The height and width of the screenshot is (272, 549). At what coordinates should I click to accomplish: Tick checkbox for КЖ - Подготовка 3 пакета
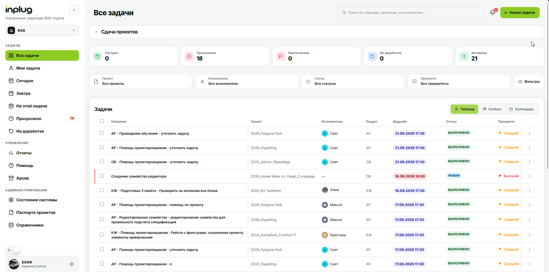click(102, 190)
